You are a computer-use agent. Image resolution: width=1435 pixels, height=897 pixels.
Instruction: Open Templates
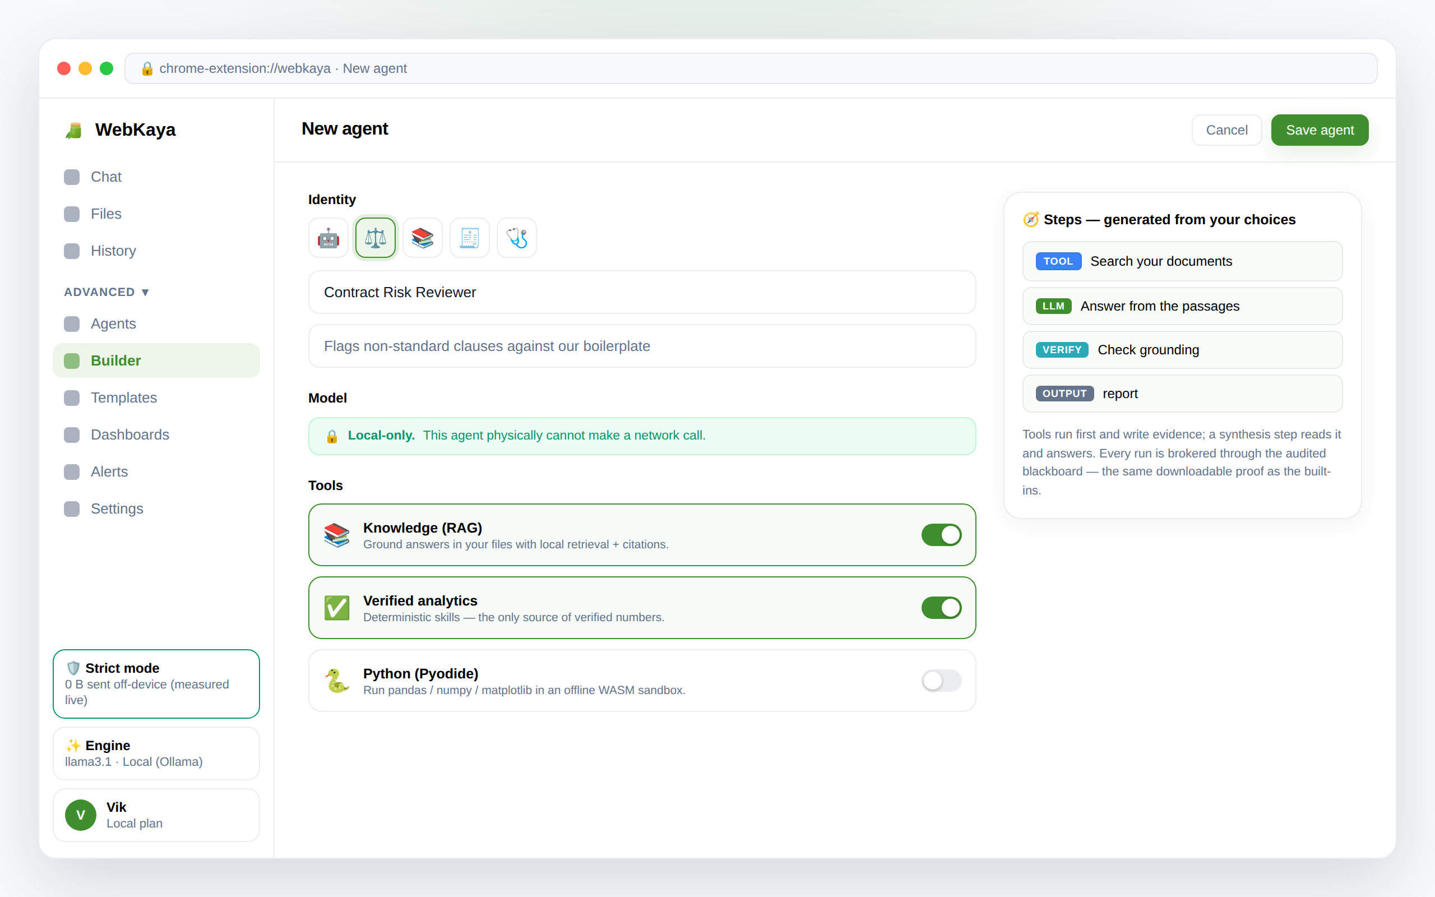156,397
